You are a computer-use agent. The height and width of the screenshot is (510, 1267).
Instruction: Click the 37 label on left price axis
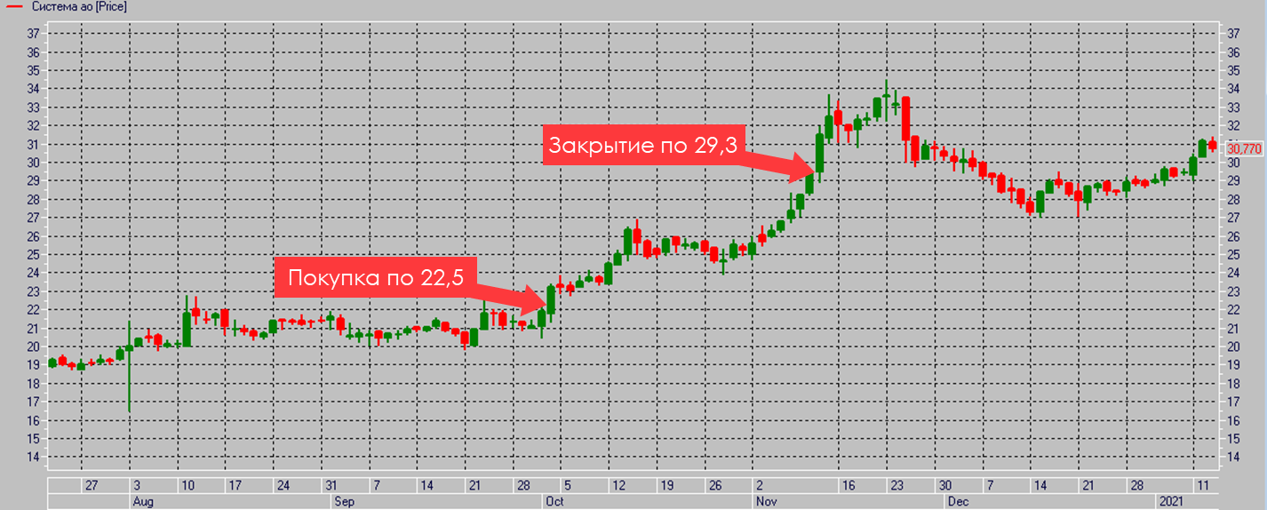33,34
